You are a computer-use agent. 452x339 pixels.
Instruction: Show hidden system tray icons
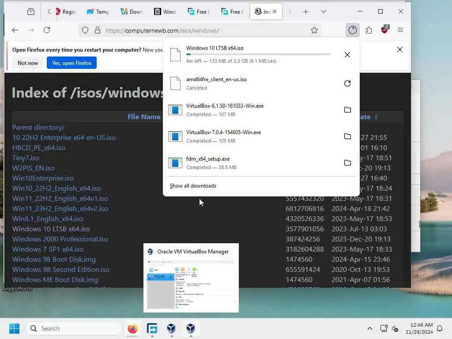(369, 328)
